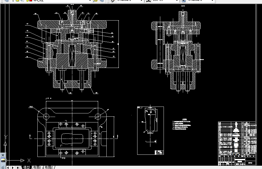Click the title block parts list table
The image size is (262, 169).
[237, 144]
